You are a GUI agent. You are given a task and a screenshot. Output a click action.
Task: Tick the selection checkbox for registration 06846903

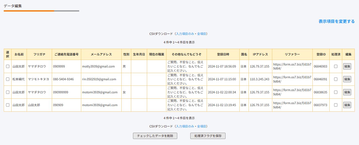tap(8, 66)
